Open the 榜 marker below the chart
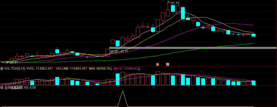This screenshot has width=277, height=107. 167,65
